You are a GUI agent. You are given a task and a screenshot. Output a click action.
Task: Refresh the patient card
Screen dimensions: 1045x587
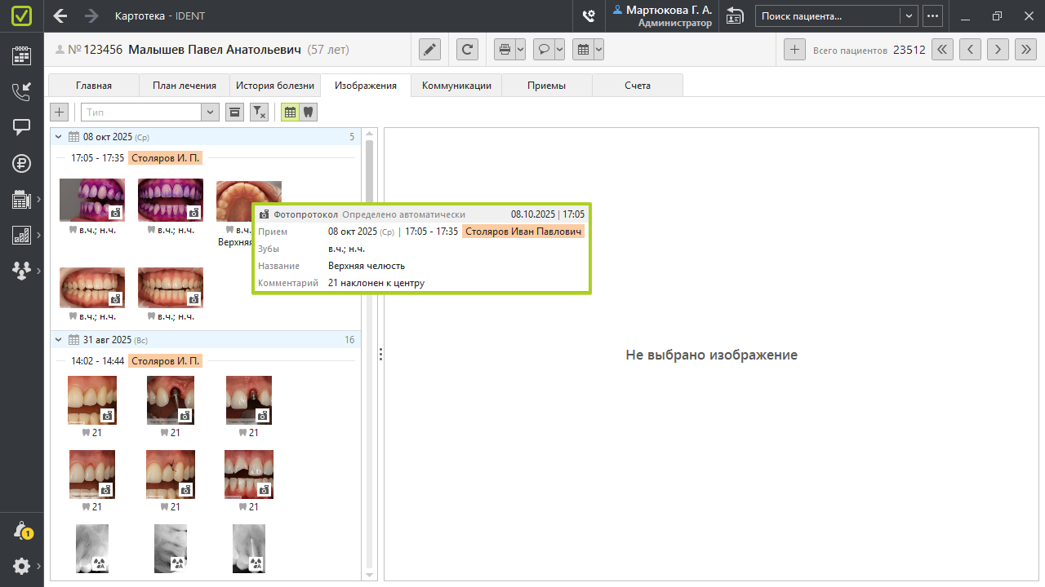pyautogui.click(x=467, y=50)
